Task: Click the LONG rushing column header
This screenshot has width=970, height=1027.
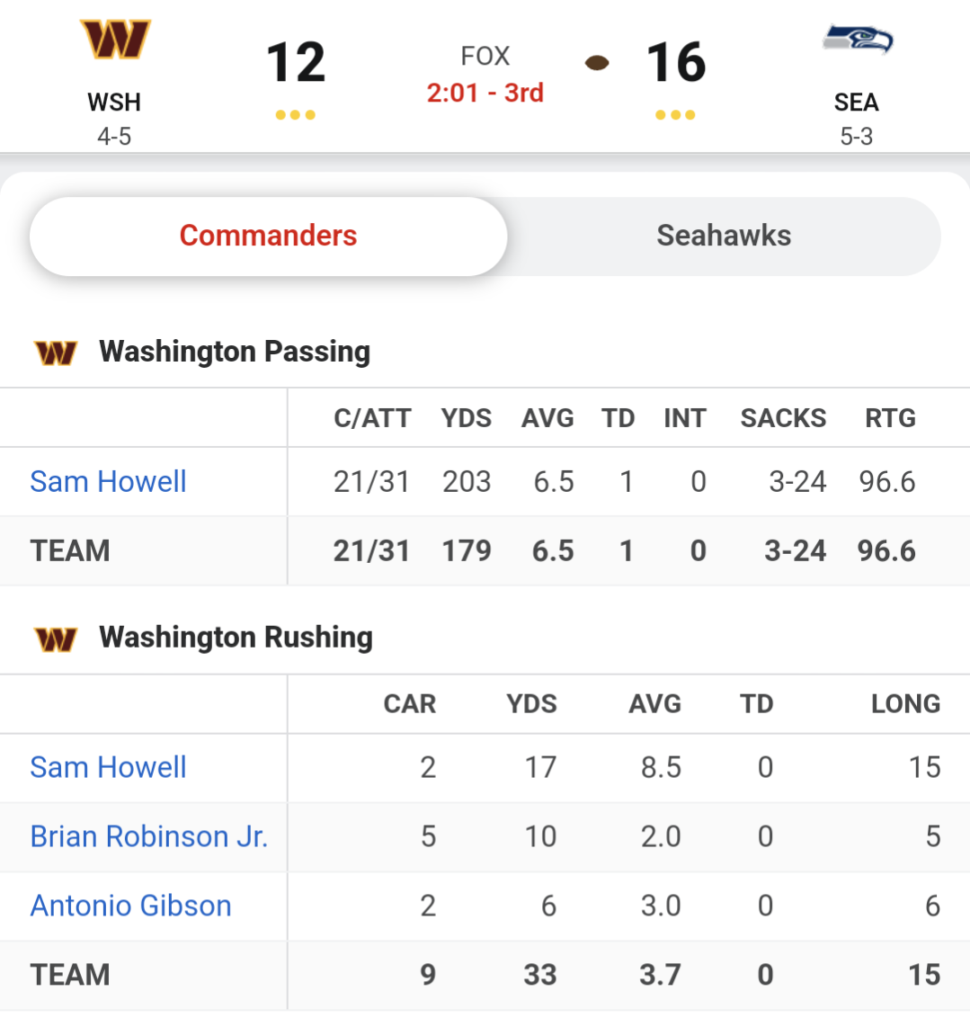Action: click(x=906, y=704)
